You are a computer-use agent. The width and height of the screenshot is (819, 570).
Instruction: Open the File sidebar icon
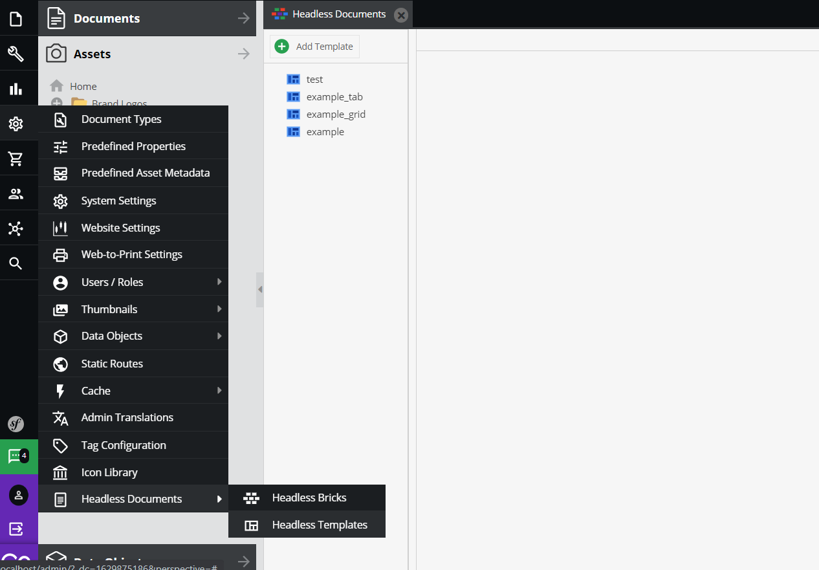click(16, 19)
